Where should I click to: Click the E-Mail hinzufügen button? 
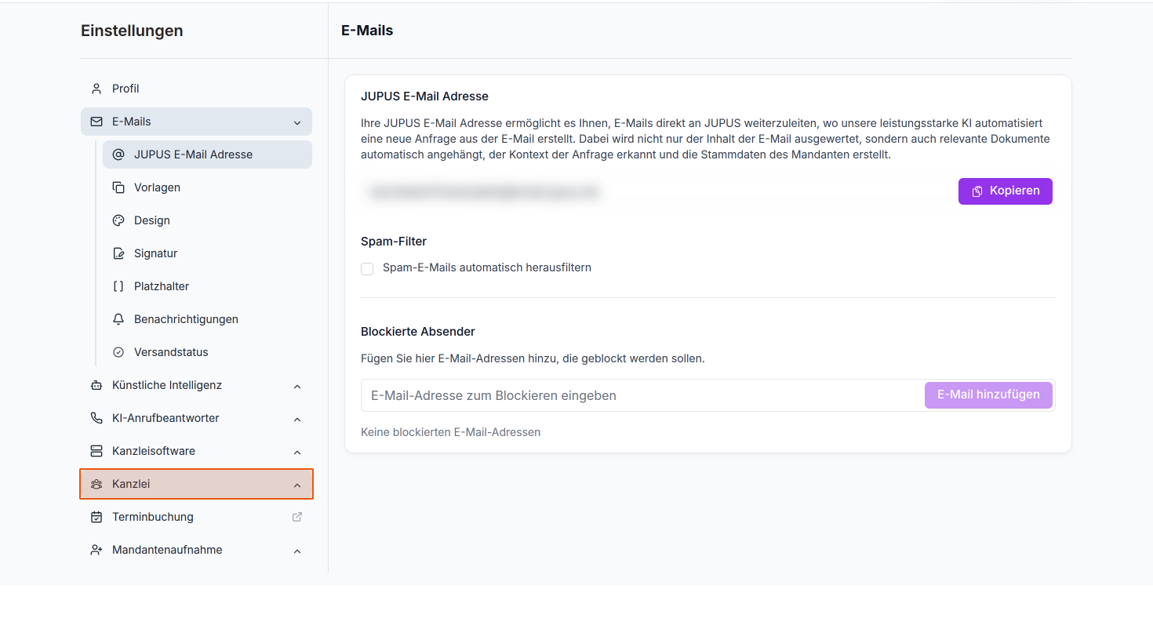pyautogui.click(x=988, y=395)
